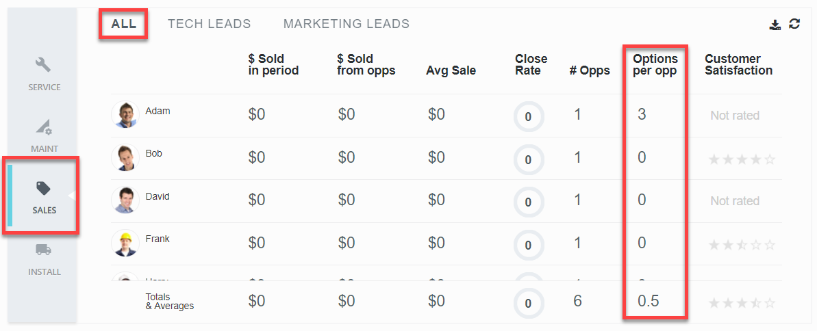This screenshot has height=331, width=817.
Task: Click Bob's star rating
Action: [742, 159]
